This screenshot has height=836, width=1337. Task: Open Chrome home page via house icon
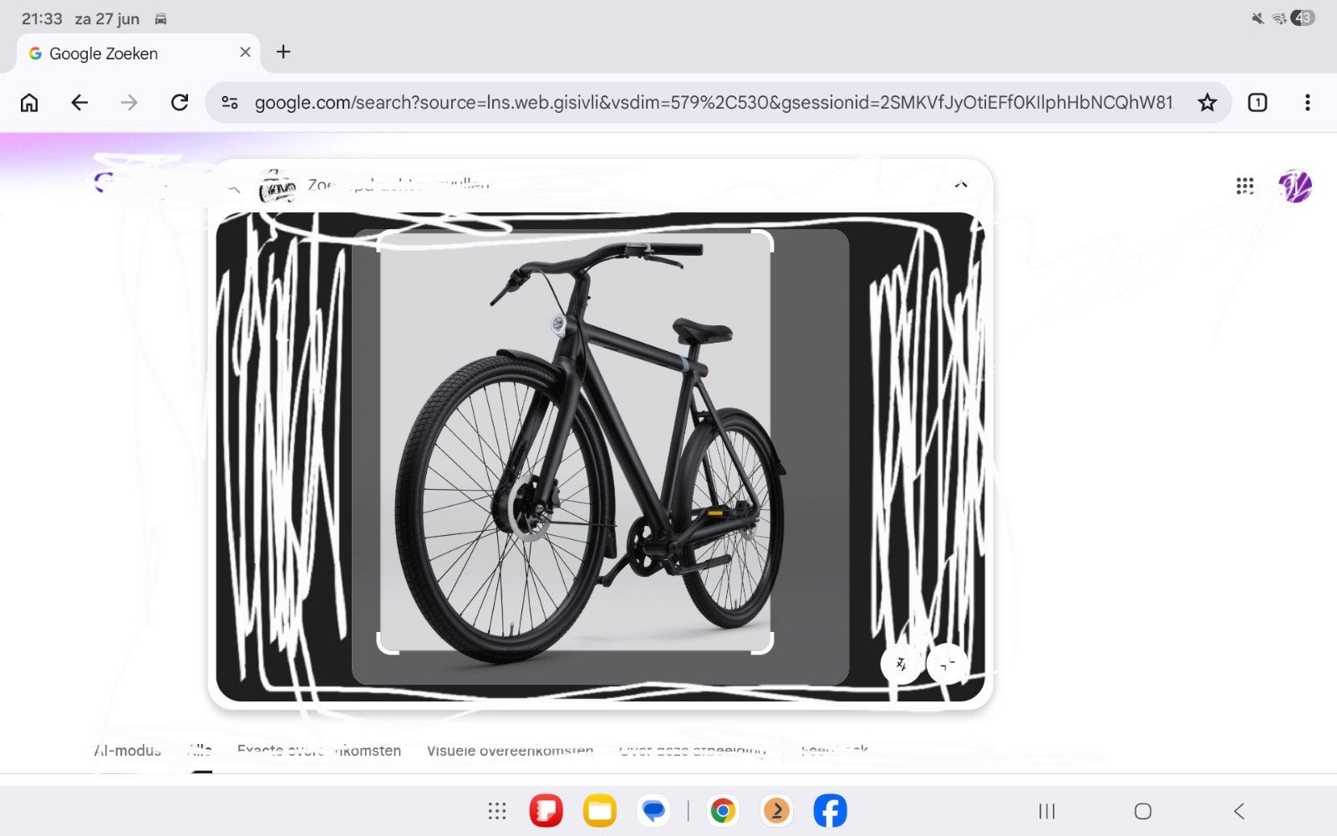(29, 103)
